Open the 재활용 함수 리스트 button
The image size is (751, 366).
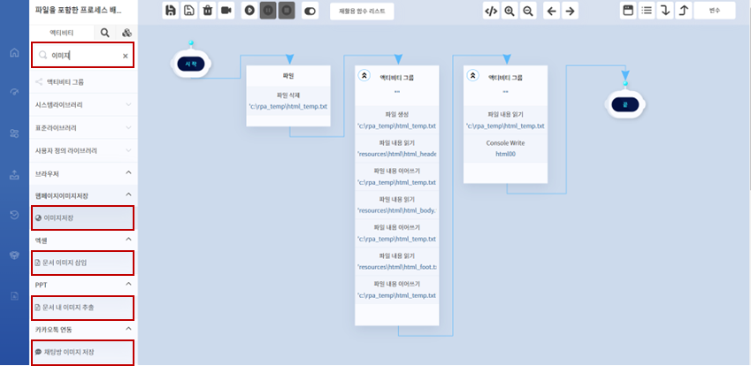coord(362,11)
